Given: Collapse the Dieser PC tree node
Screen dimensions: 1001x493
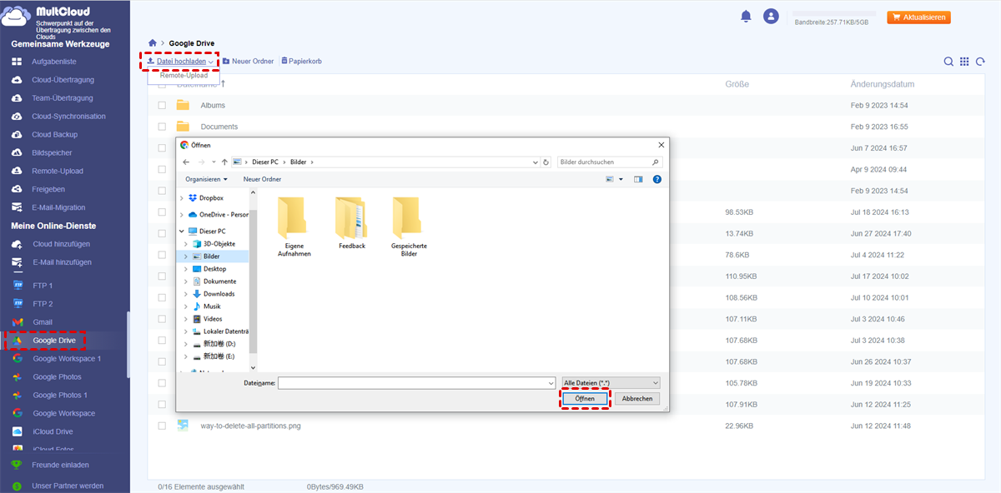Looking at the screenshot, I should pos(182,232).
